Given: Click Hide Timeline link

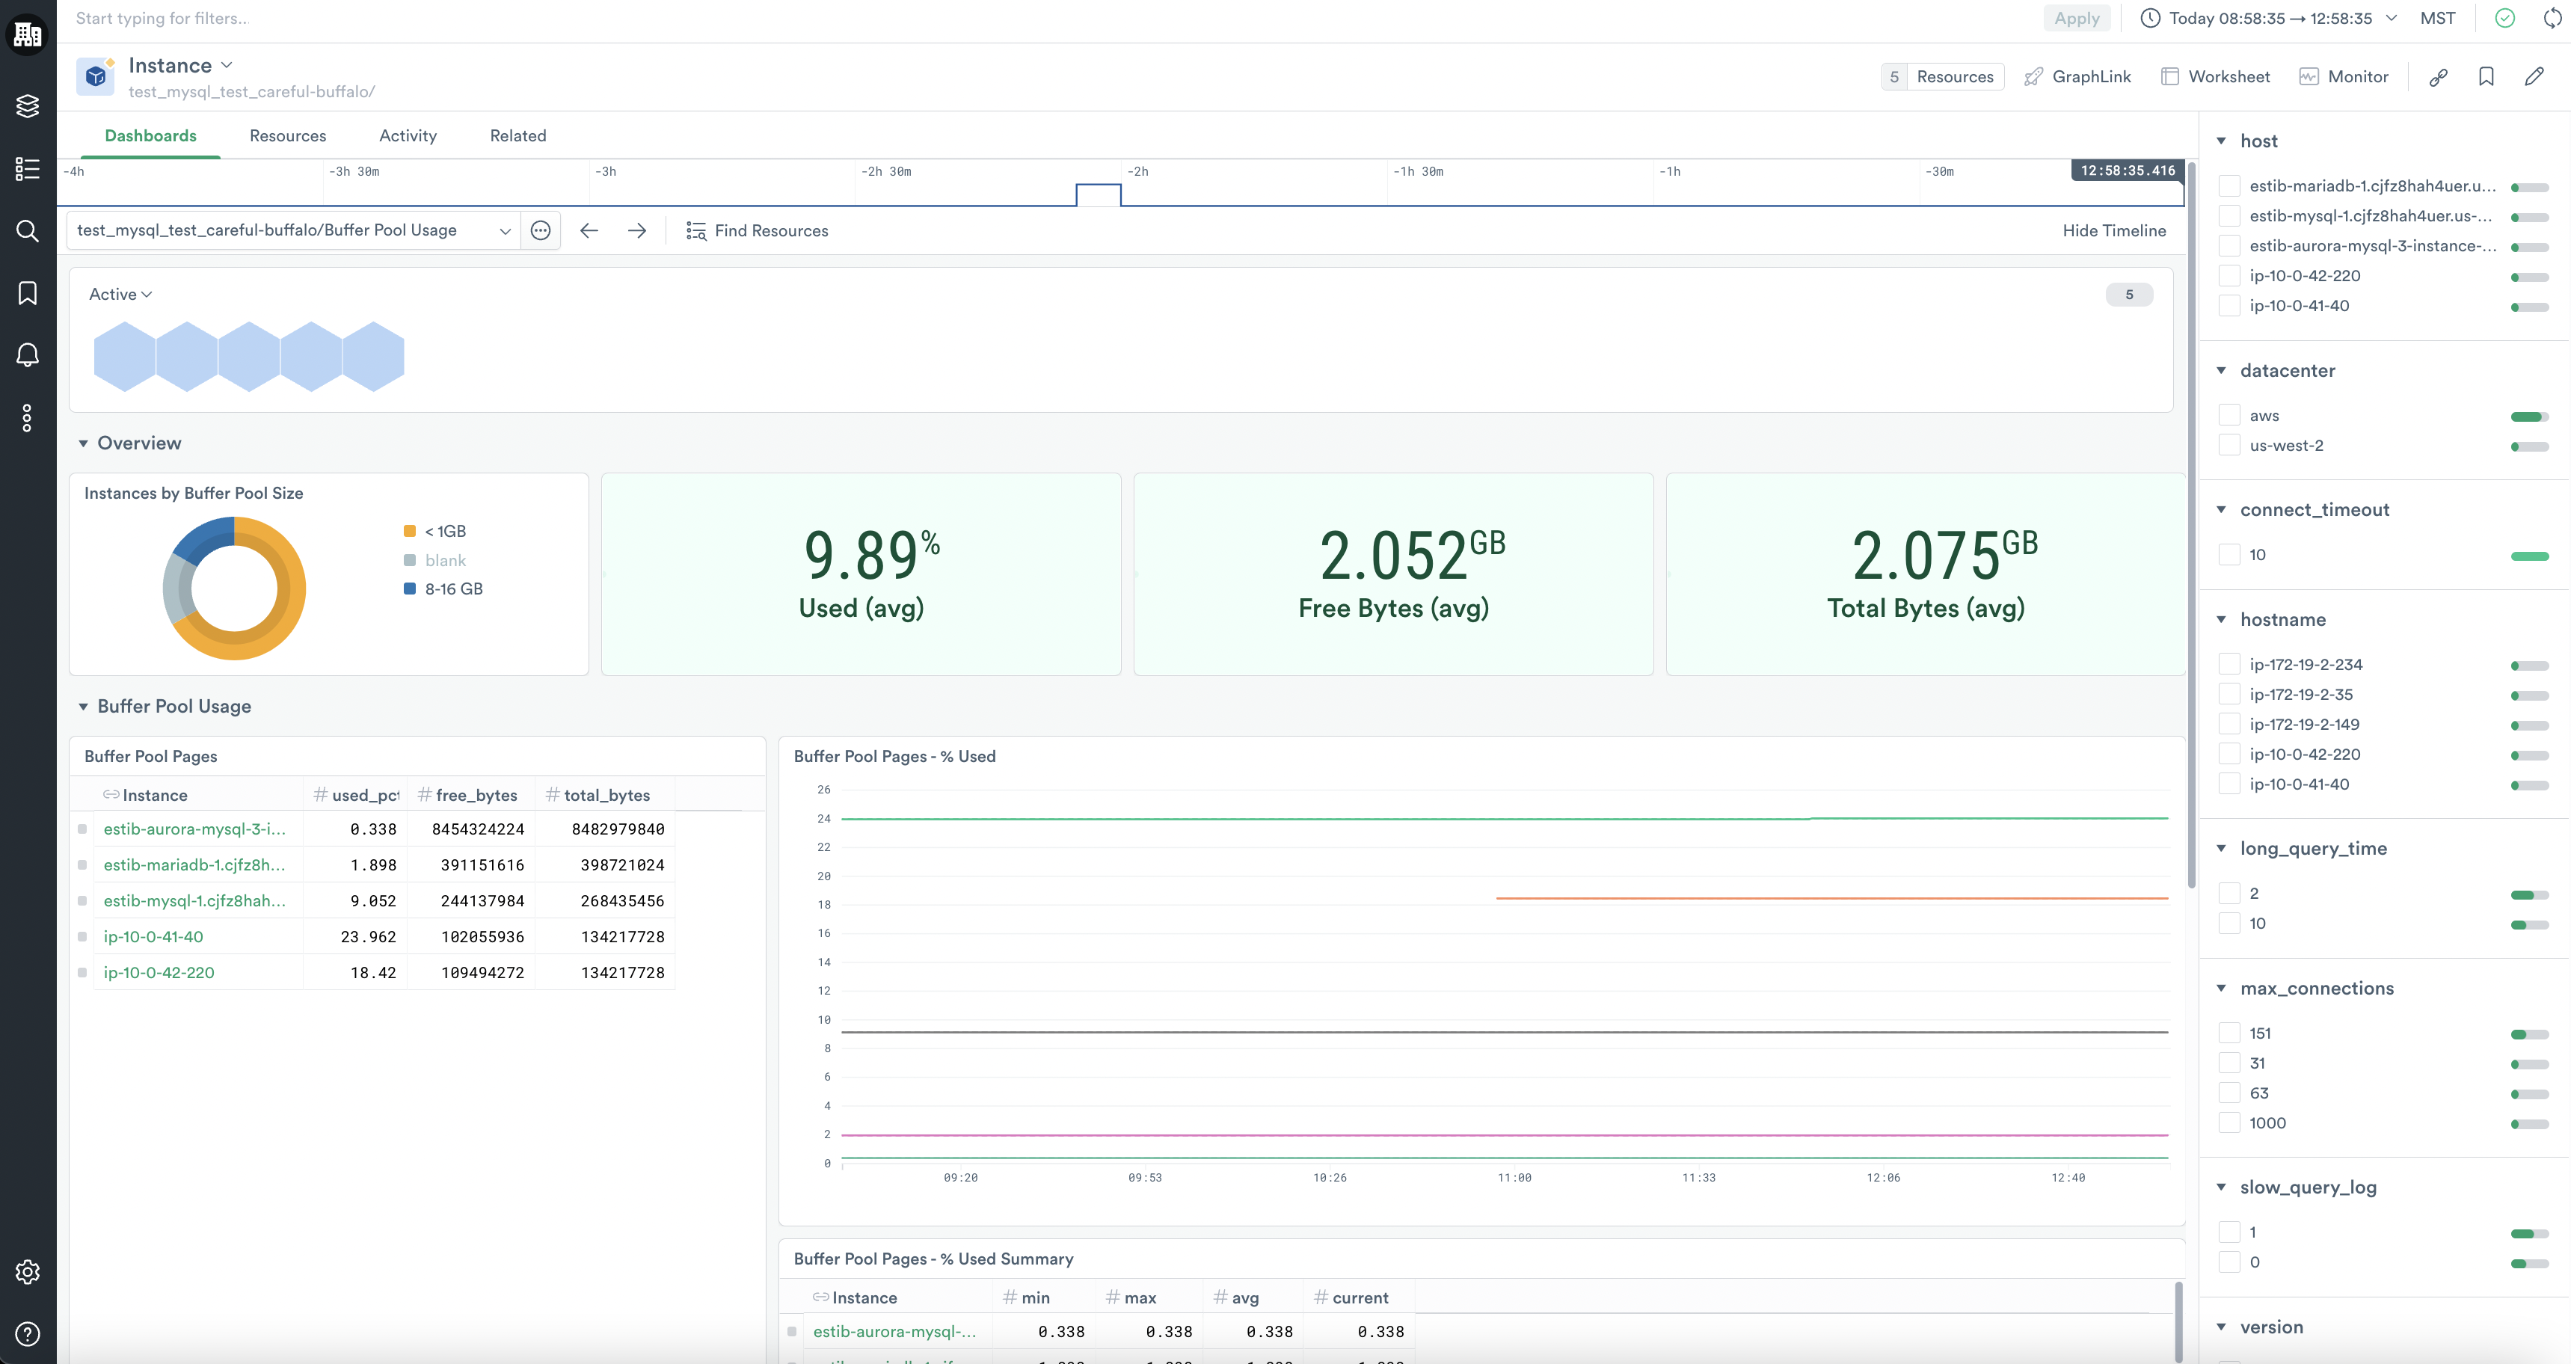Looking at the screenshot, I should point(2114,230).
